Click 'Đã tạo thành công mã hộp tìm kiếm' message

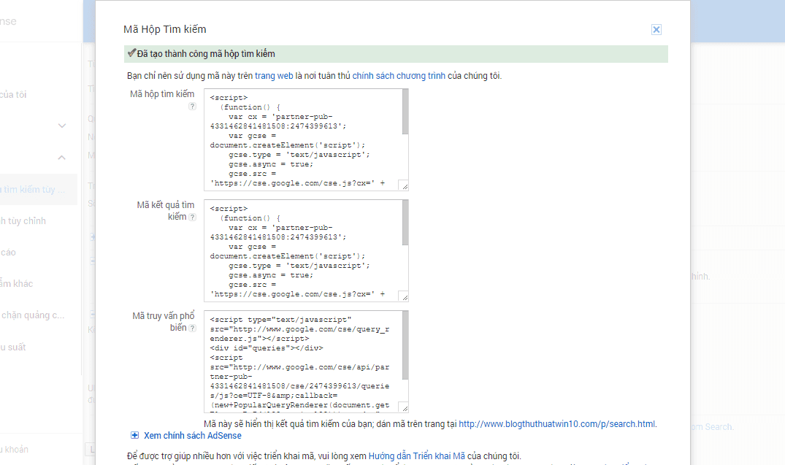point(206,53)
